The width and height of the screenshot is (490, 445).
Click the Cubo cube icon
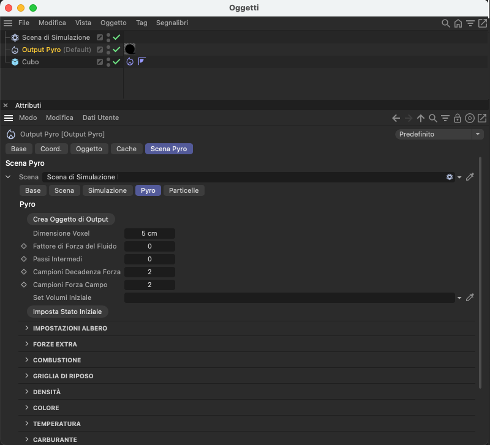point(15,62)
